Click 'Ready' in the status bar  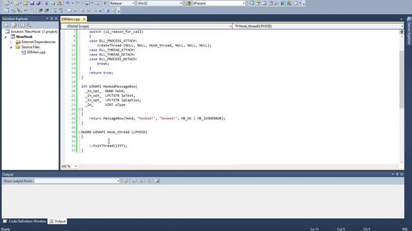[x=6, y=229]
